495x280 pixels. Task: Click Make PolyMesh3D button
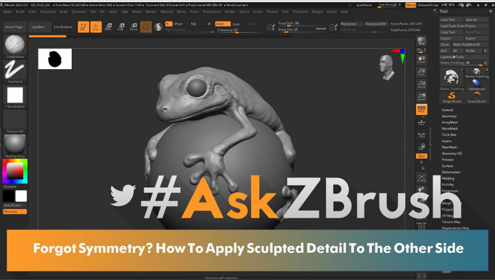(x=470, y=44)
